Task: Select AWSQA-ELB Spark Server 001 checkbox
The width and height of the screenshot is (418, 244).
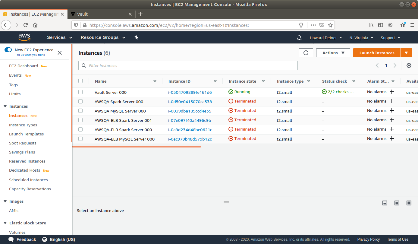Action: pos(80,120)
